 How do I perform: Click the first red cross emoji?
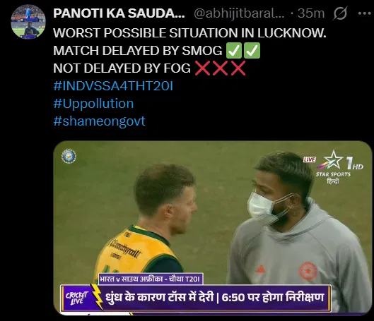click(x=202, y=68)
